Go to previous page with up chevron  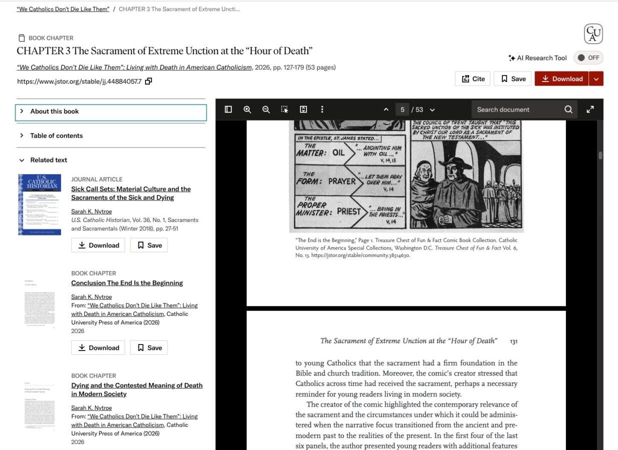[386, 109]
